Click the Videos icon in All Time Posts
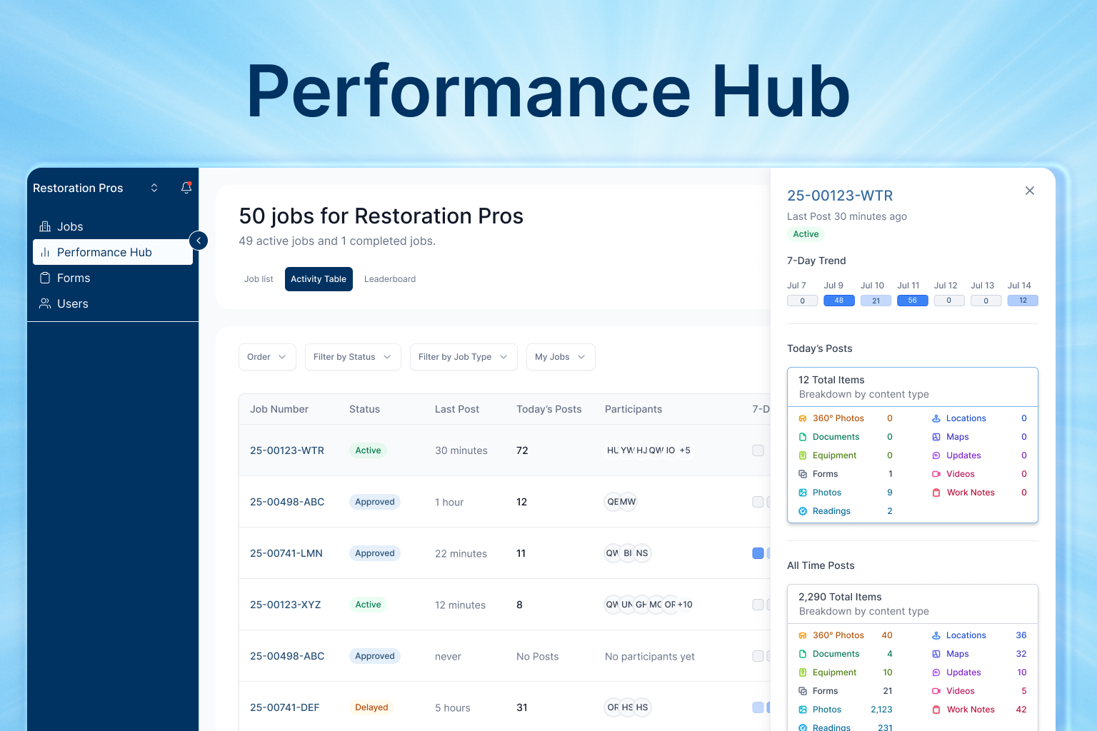 pos(936,691)
